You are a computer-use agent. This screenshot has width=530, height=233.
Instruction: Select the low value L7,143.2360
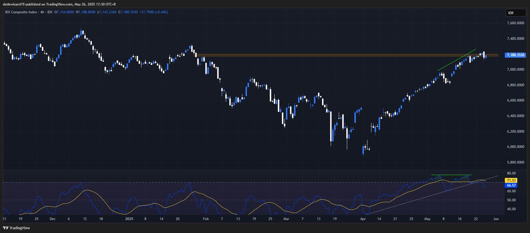click(108, 12)
